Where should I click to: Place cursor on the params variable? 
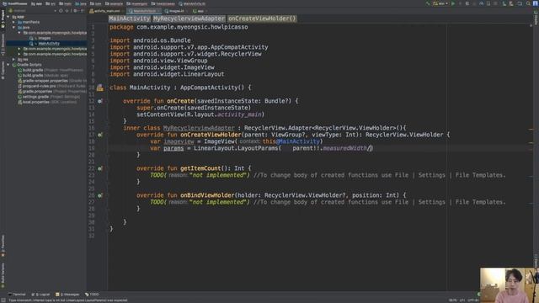pos(173,148)
